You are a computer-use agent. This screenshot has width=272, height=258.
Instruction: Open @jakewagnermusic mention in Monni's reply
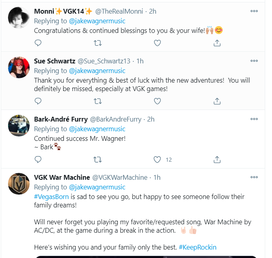[x=97, y=21]
